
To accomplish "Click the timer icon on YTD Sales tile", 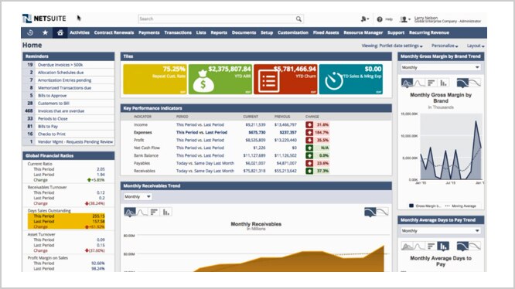I will 334,80.
